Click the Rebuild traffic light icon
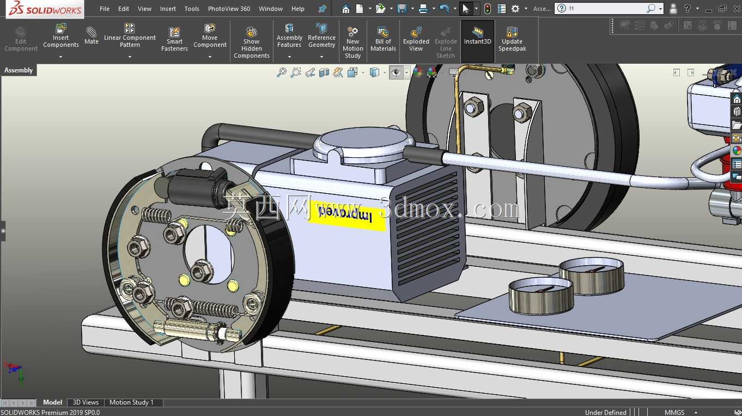The width and height of the screenshot is (742, 416). (x=487, y=9)
